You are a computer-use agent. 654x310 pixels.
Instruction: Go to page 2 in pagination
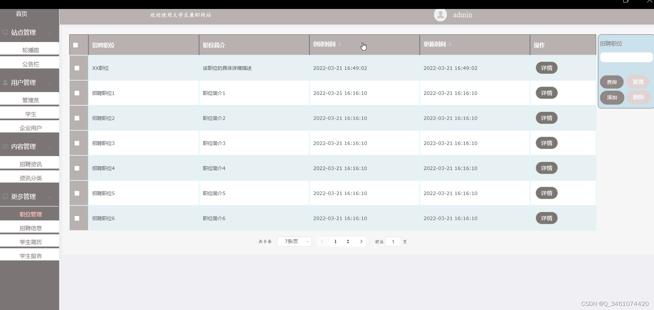coord(348,241)
